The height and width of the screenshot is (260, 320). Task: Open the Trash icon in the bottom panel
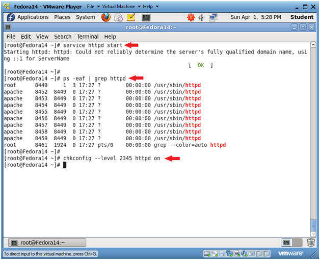311,243
